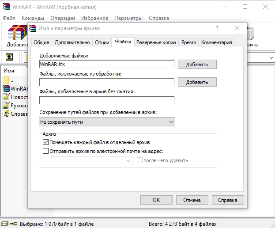Open the Справка menu in menu bar
The width and height of the screenshot is (275, 228).
[159, 18]
